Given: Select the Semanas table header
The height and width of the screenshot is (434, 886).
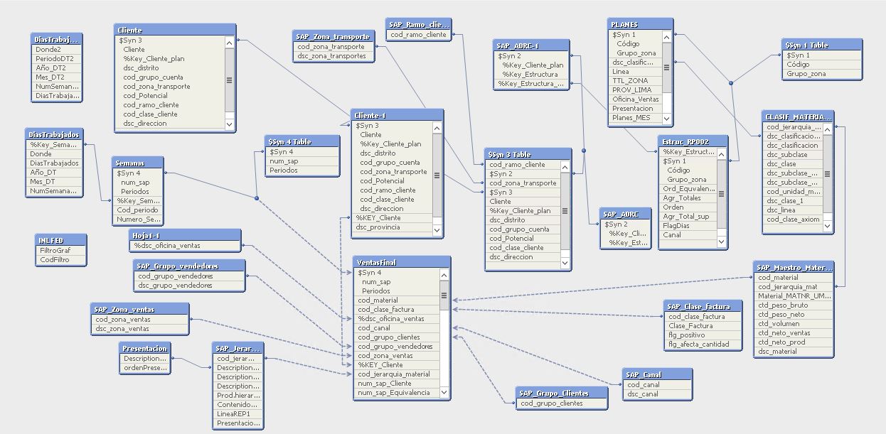Looking at the screenshot, I should 139,163.
